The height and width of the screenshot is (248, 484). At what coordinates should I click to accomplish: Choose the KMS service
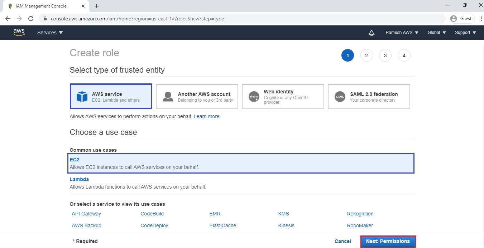coord(283,214)
